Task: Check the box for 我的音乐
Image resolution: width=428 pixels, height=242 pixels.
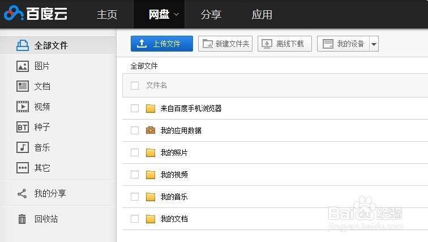Action: [x=135, y=197]
